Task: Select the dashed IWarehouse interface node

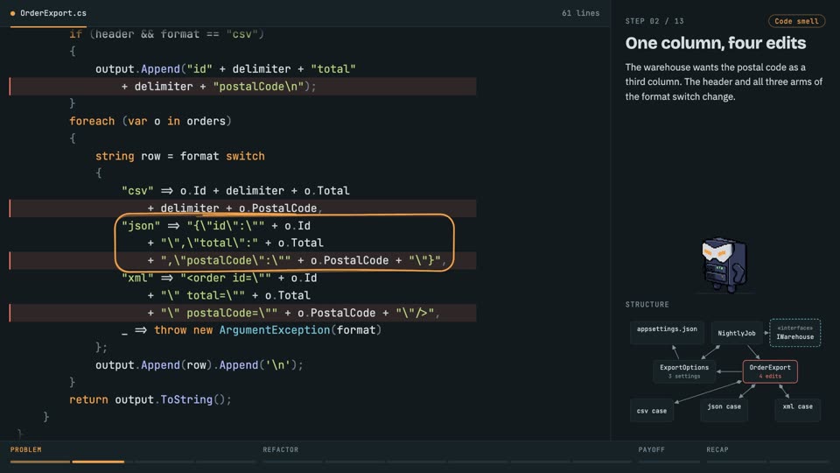Action: (x=795, y=333)
